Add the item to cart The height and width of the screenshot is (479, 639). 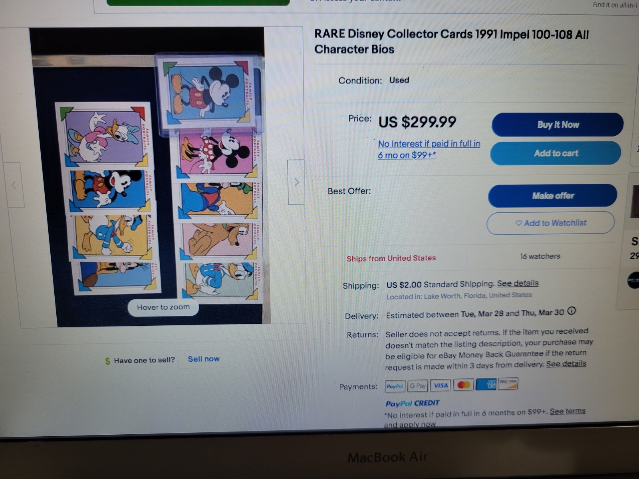(x=556, y=153)
